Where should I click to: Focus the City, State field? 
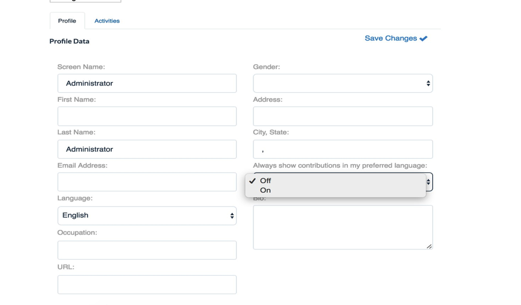pos(343,149)
